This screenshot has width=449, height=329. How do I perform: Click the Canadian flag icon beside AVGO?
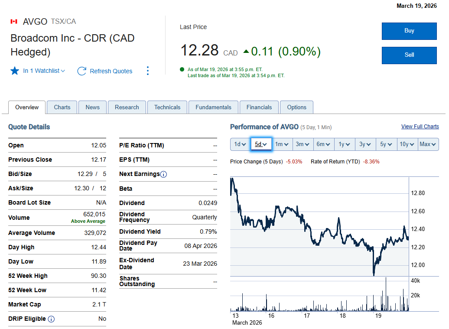(14, 22)
